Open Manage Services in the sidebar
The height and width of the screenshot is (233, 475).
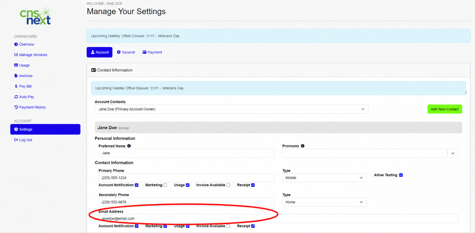pos(31,55)
